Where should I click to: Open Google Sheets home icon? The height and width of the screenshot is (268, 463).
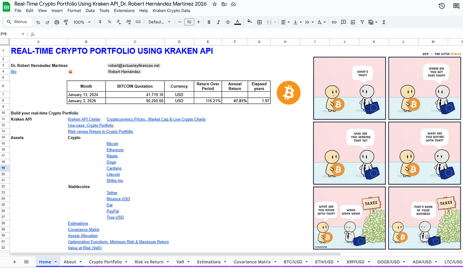coord(7,7)
